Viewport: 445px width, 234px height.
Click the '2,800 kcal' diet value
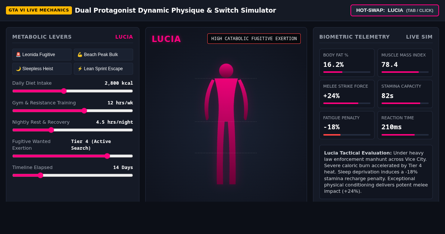click(x=119, y=83)
